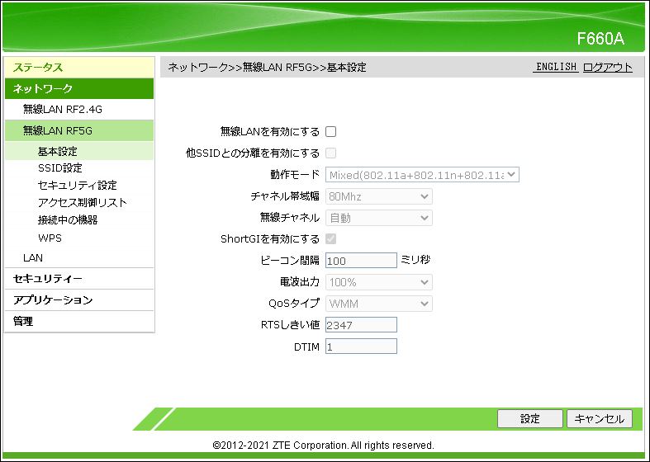Open LAN submenu in sidebar
This screenshot has height=462, width=650.
click(x=33, y=258)
